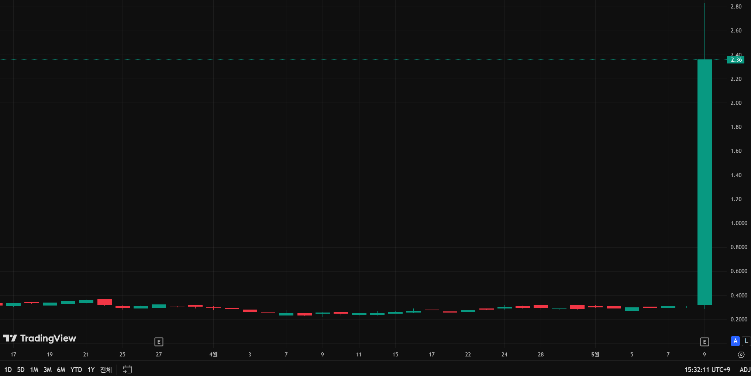
Task: Click the 2.80 price axis label
Action: pos(736,7)
